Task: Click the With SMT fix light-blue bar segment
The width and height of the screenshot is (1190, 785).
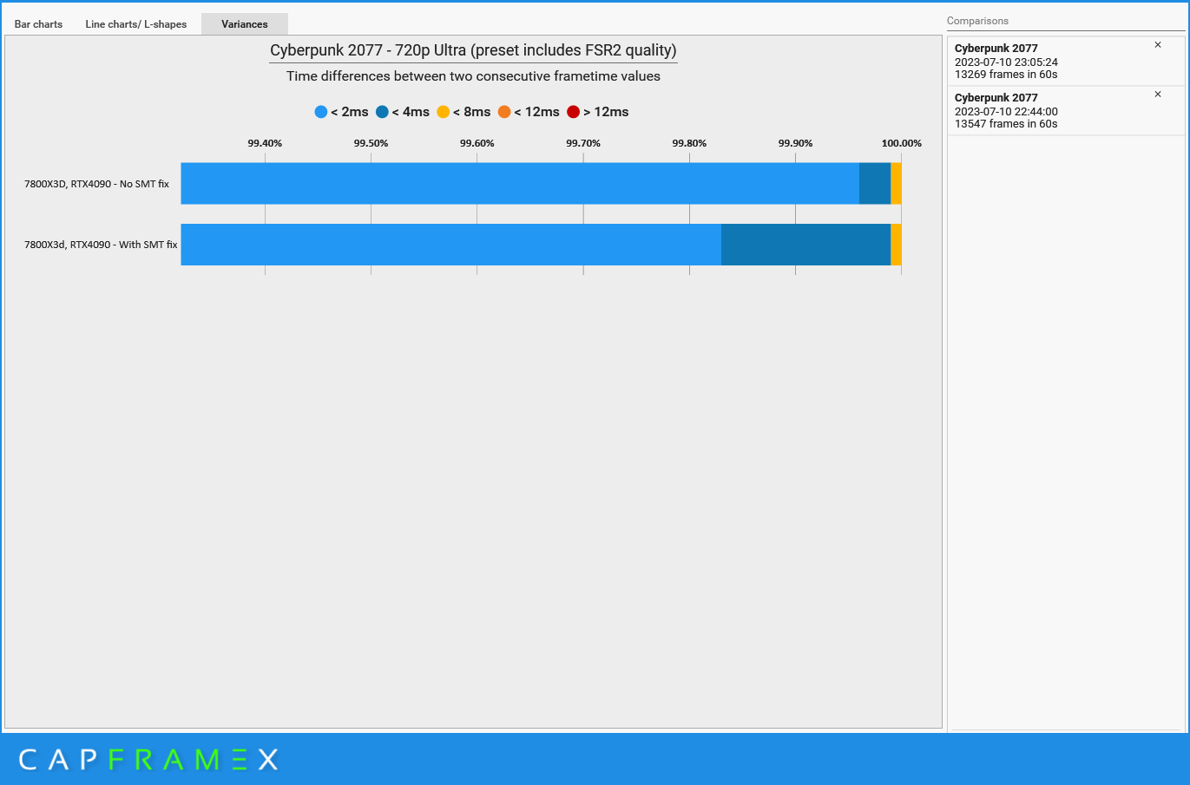Action: [x=450, y=245]
